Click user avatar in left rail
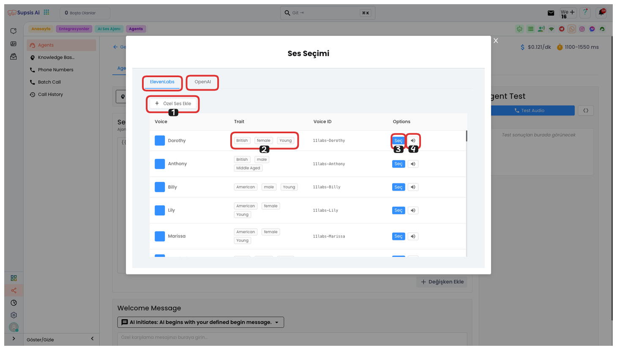The width and height of the screenshot is (617, 350). click(x=14, y=327)
